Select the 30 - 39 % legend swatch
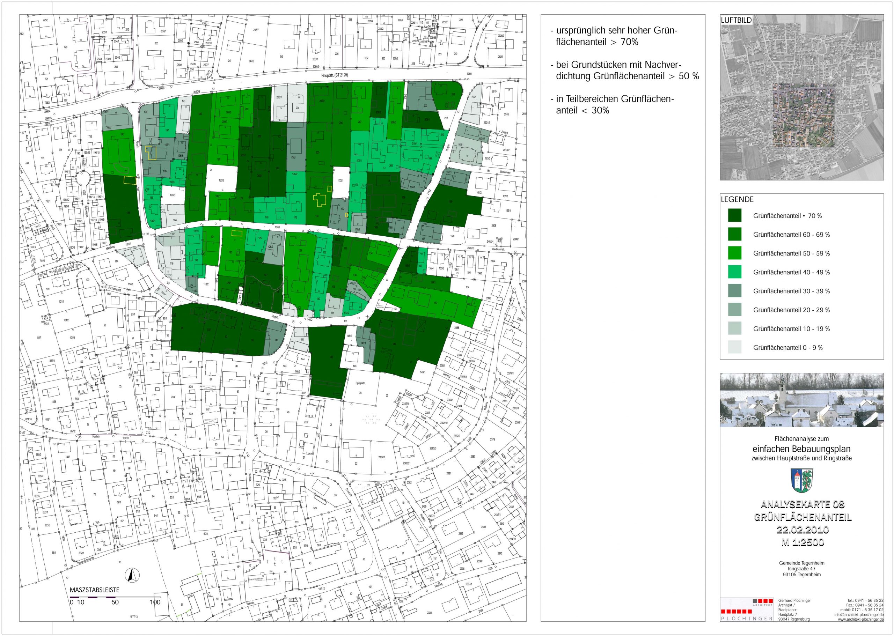The width and height of the screenshot is (894, 636). click(734, 290)
